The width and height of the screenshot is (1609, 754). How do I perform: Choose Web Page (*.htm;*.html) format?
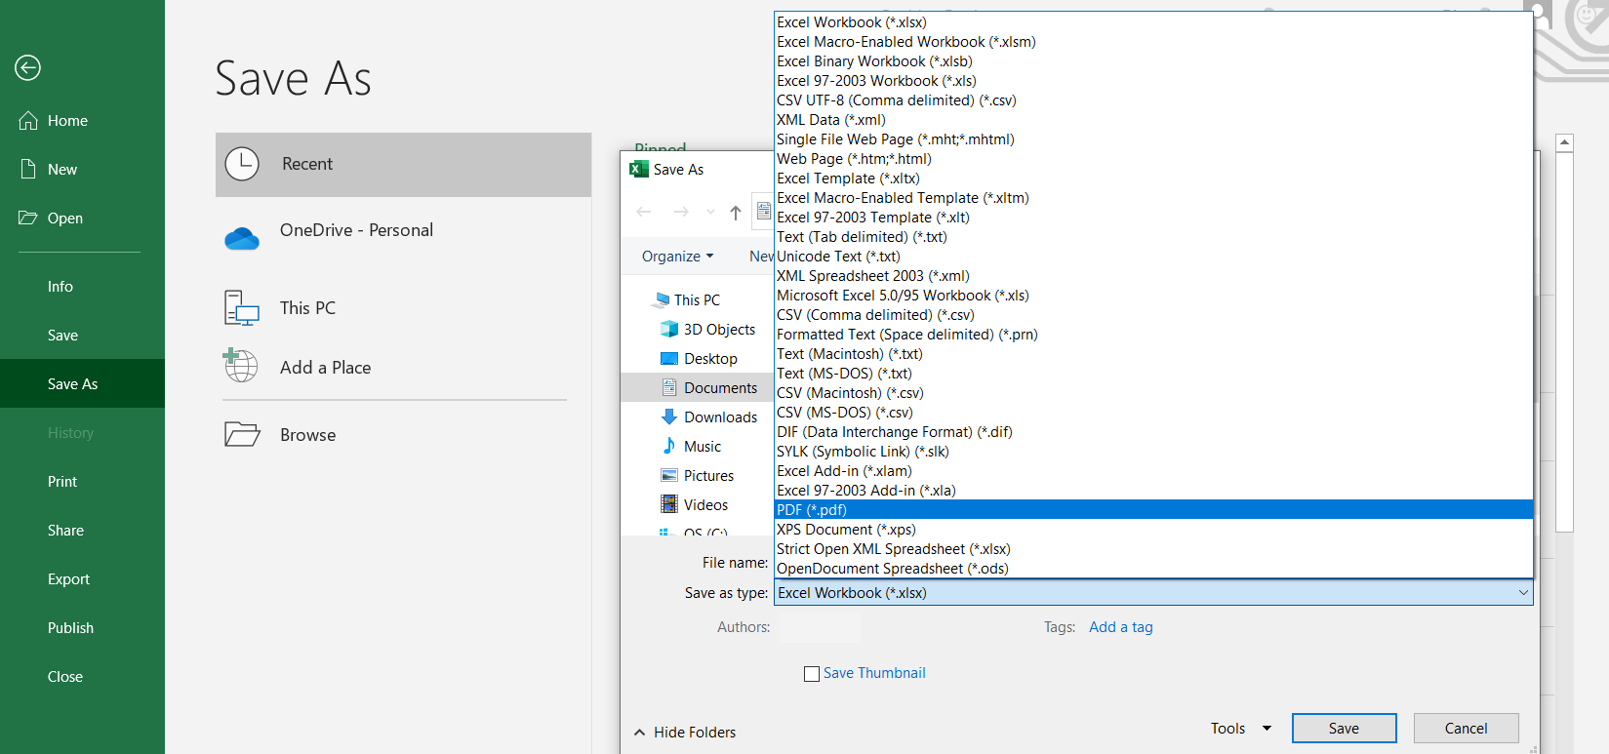pos(1153,158)
